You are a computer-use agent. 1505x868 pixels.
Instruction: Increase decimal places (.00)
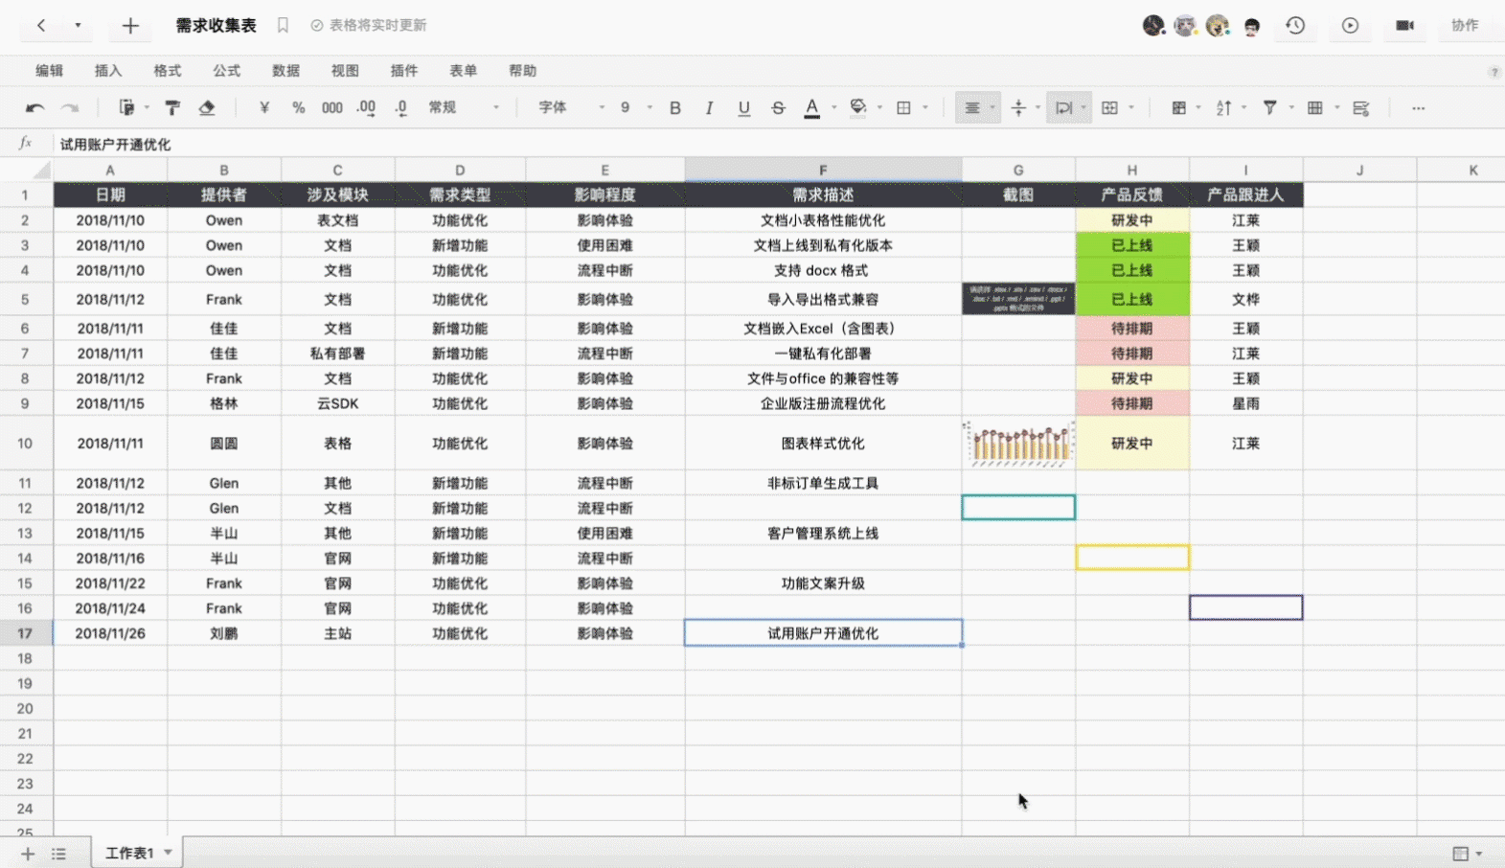366,108
